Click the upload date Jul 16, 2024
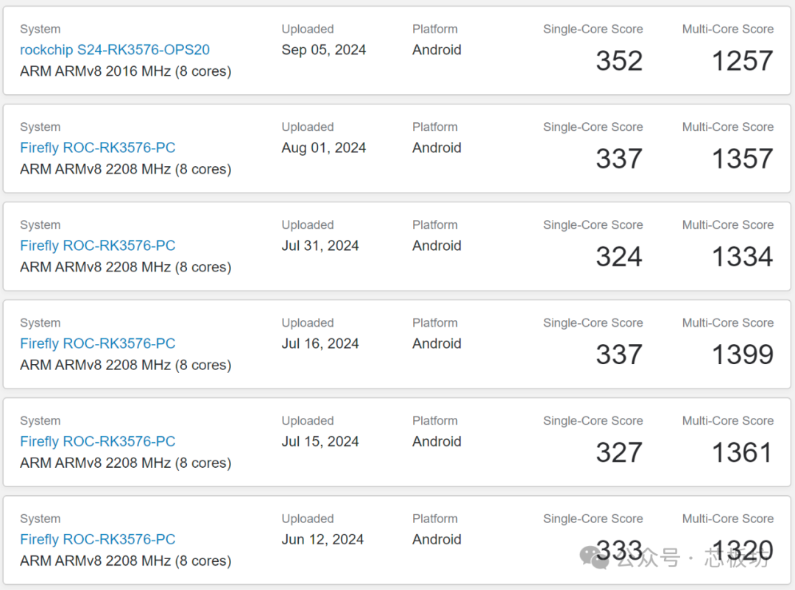795x590 pixels. [320, 343]
